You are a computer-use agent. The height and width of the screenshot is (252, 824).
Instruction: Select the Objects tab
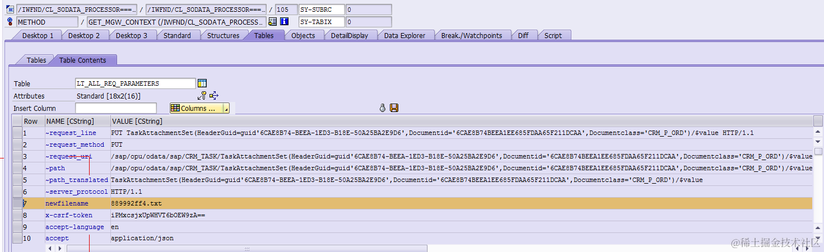coord(303,35)
